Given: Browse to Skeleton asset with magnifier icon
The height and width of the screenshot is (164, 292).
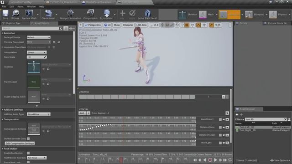Looking at the screenshot, I should tap(48, 69).
